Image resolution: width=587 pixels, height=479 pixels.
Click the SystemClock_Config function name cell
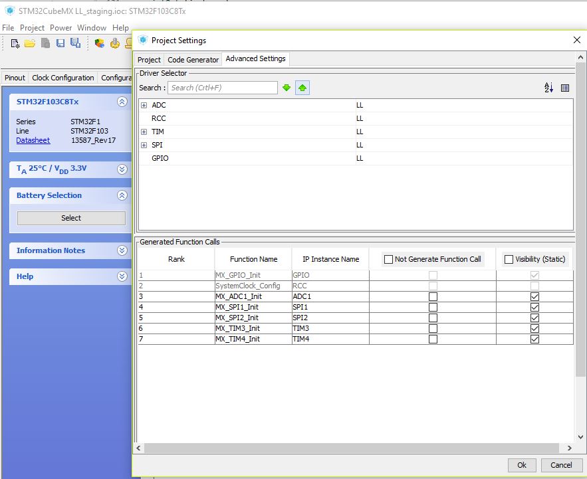pos(253,286)
